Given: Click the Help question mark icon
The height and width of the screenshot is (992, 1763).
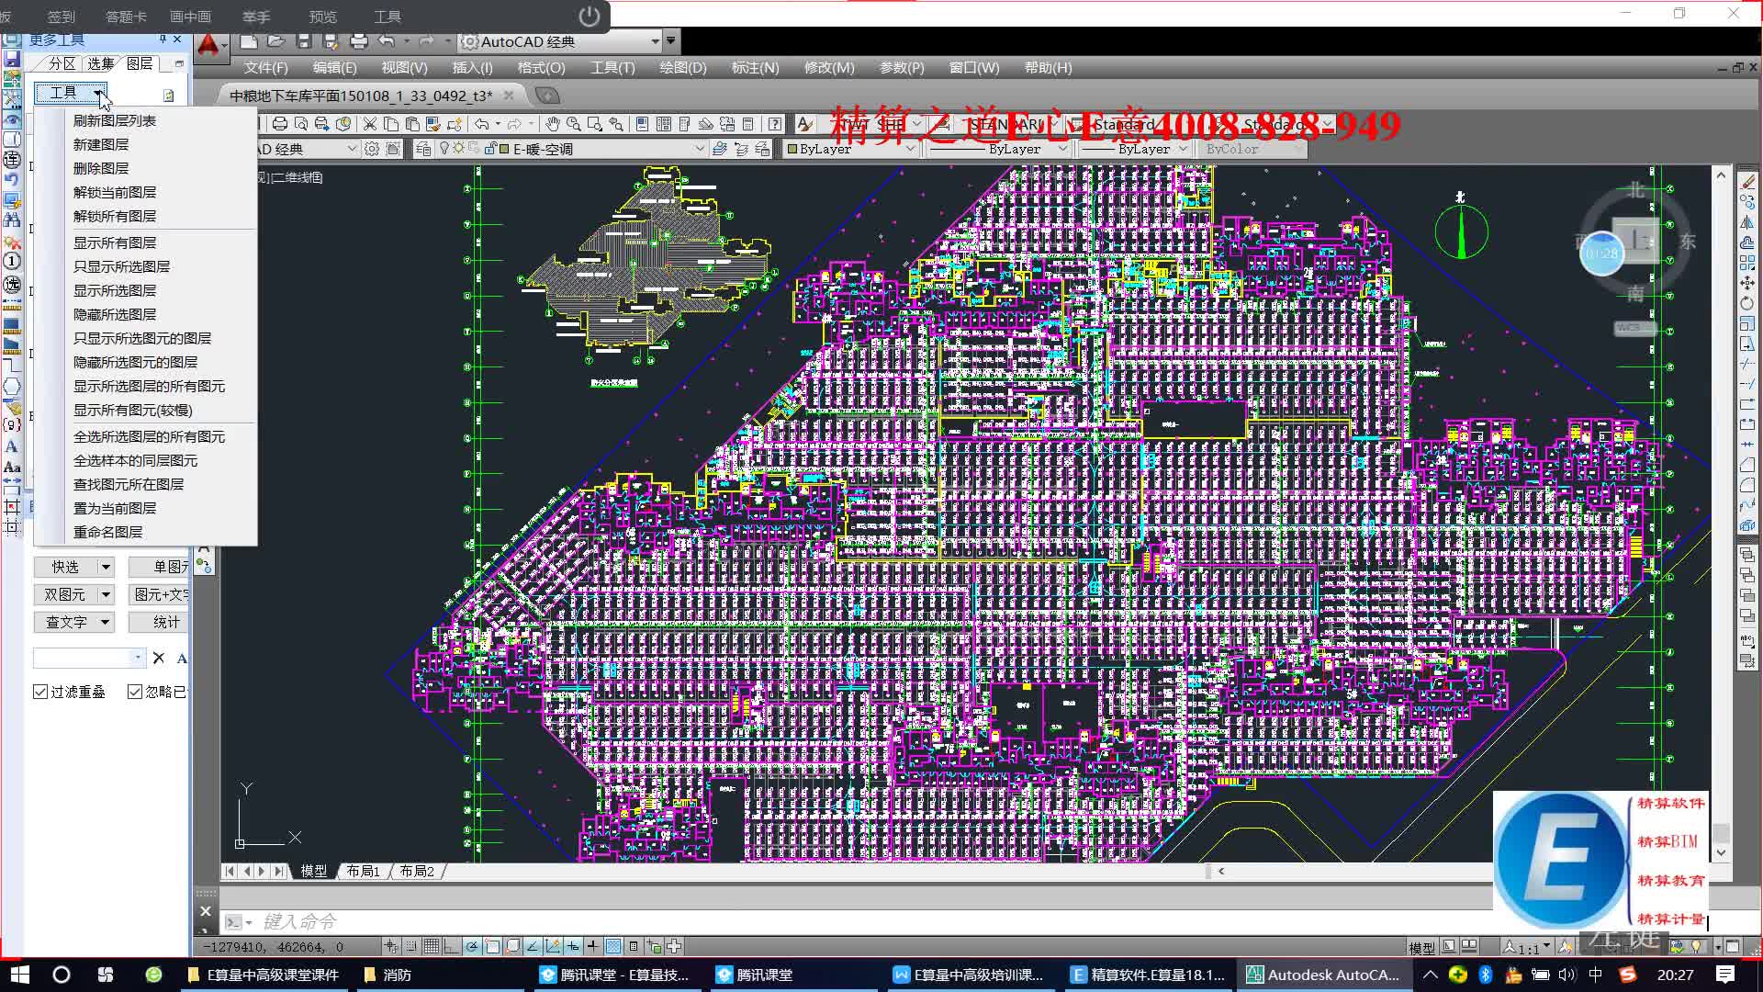Looking at the screenshot, I should coord(775,124).
